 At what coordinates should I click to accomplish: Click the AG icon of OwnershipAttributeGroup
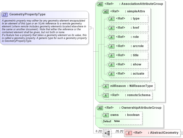click(100, 108)
